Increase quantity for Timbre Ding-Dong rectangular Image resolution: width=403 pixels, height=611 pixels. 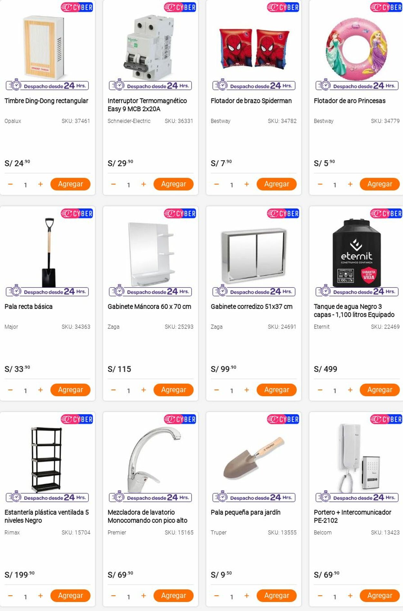point(40,184)
